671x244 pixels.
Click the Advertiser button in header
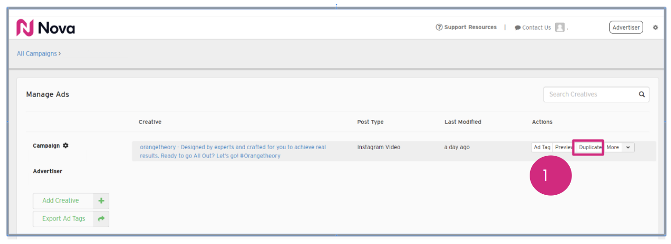[x=626, y=27]
